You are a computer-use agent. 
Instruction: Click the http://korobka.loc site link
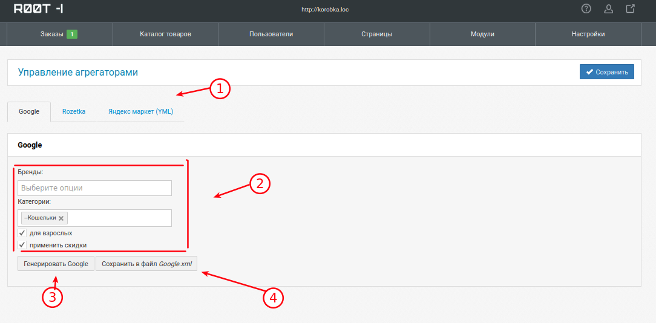click(325, 9)
